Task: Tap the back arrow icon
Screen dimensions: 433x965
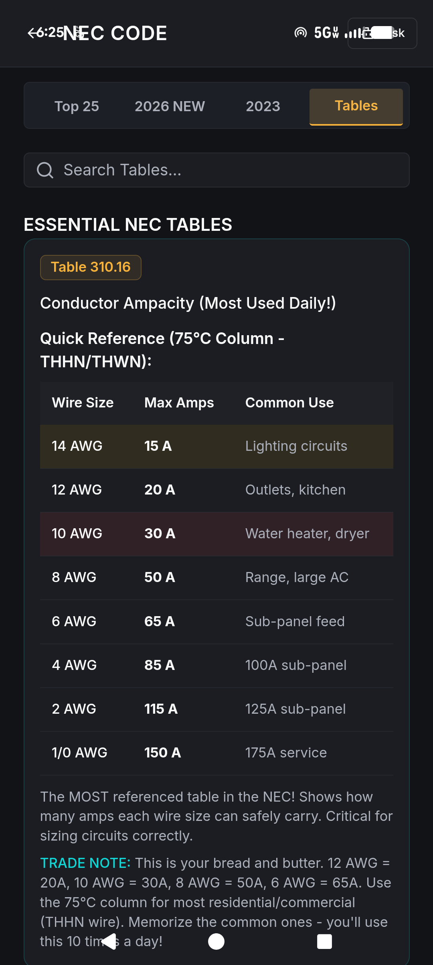Action: point(32,33)
